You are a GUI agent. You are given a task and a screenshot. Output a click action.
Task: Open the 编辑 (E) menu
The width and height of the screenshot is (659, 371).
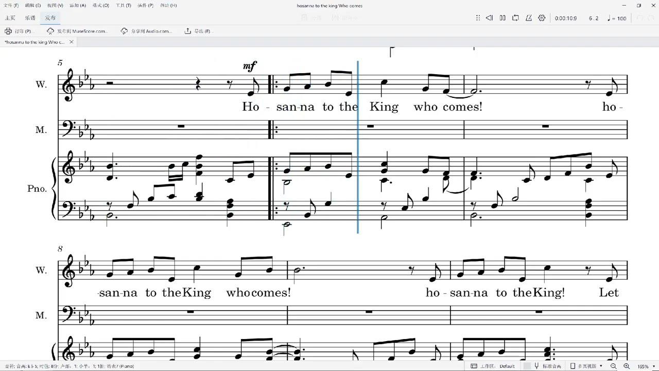pyautogui.click(x=33, y=5)
